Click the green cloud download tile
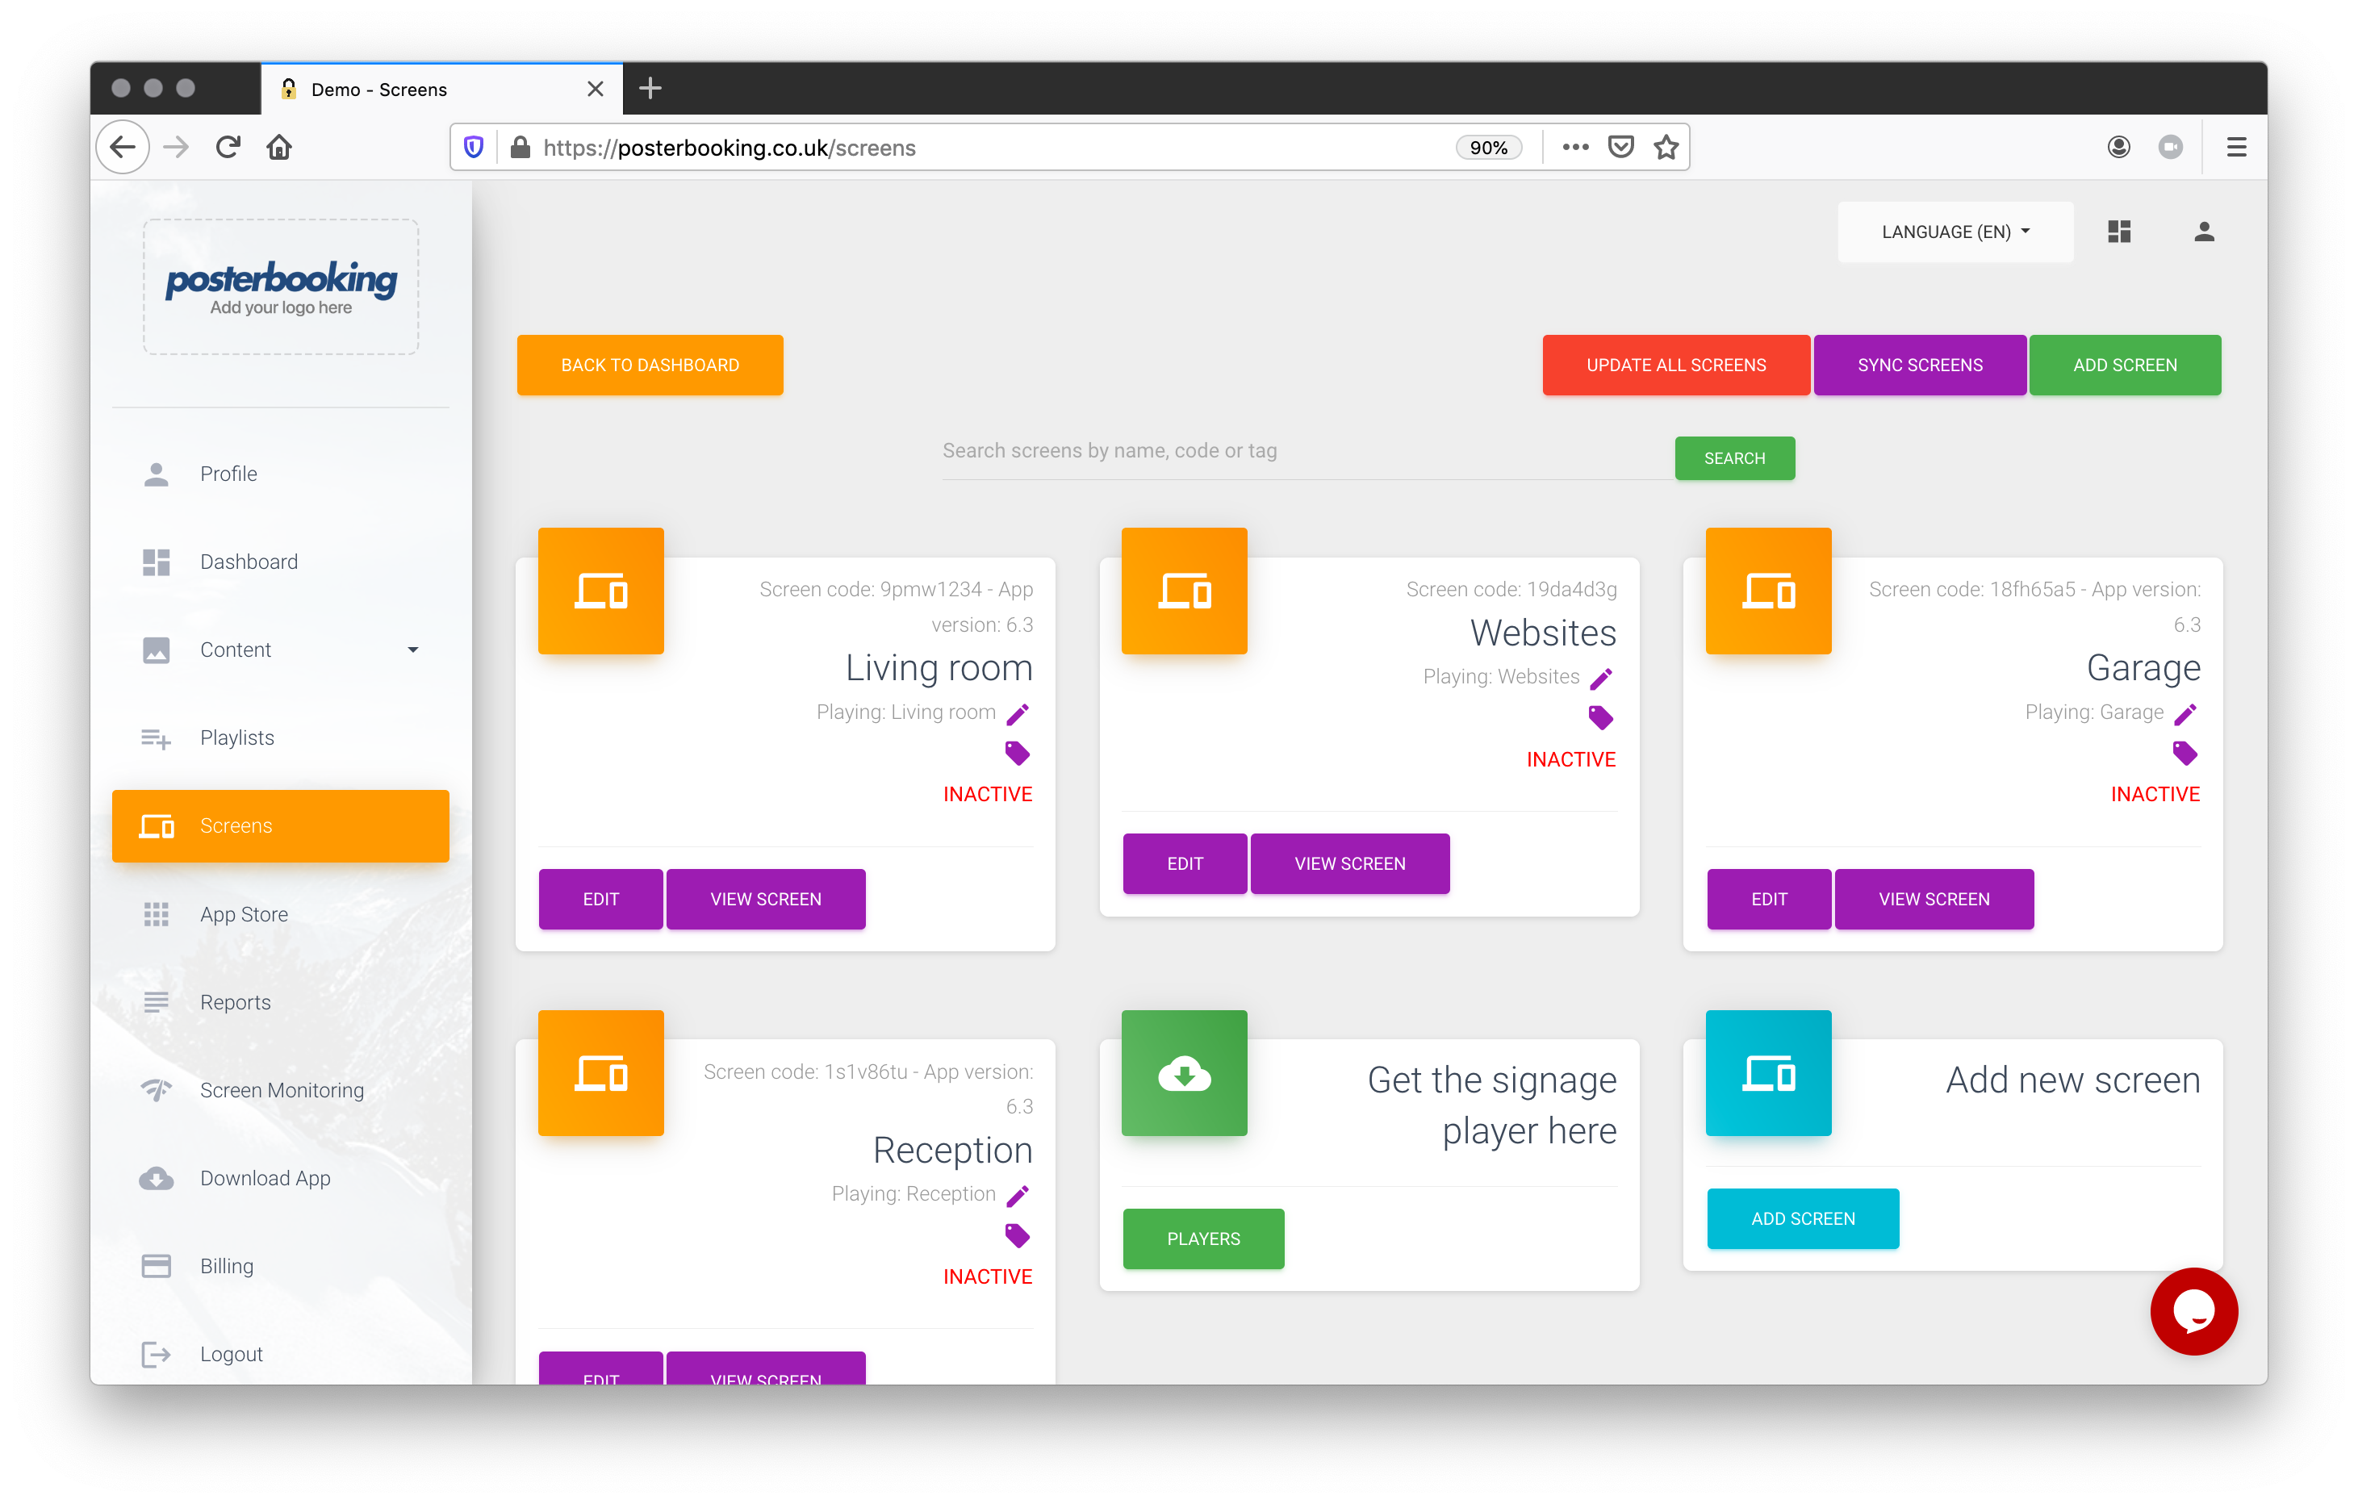Image resolution: width=2358 pixels, height=1504 pixels. coord(1184,1073)
